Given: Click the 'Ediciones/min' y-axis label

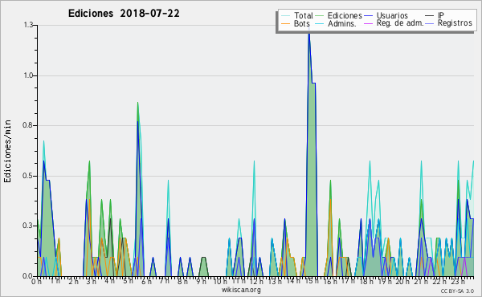Looking at the screenshot, I should 7,151.
